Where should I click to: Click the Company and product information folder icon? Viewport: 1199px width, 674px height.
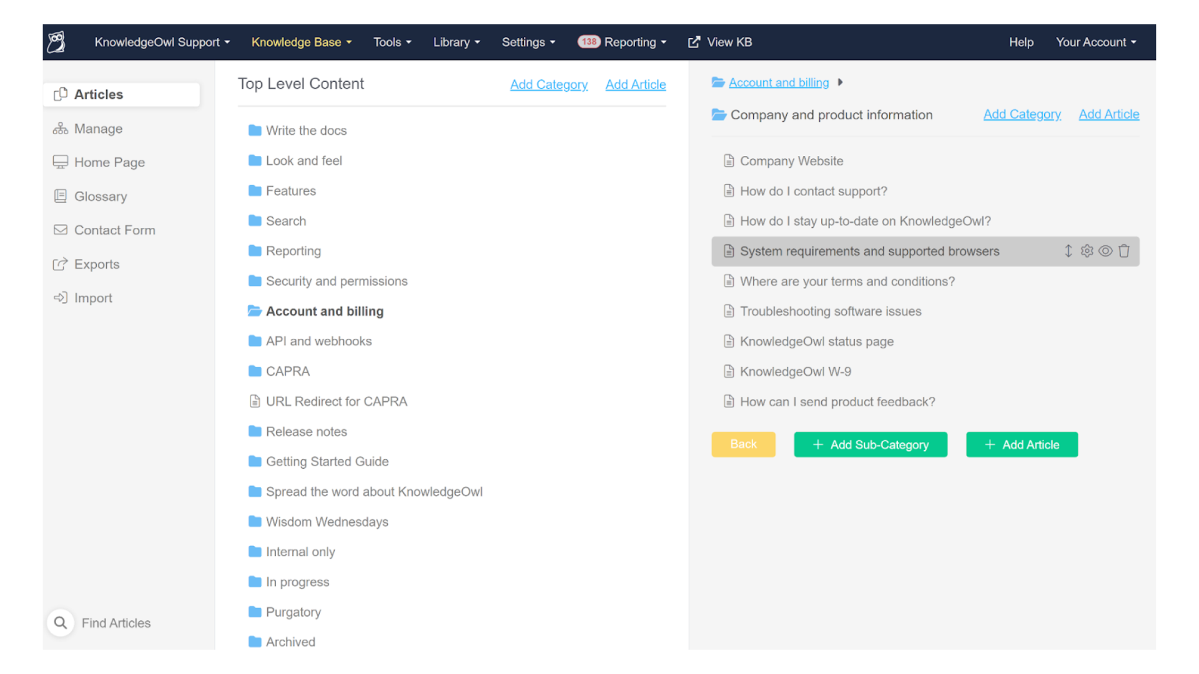(719, 115)
